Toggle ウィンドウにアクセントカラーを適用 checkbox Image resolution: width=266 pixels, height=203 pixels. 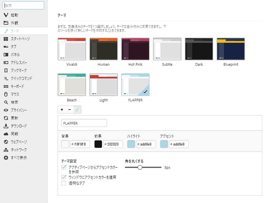pyautogui.click(x=64, y=177)
